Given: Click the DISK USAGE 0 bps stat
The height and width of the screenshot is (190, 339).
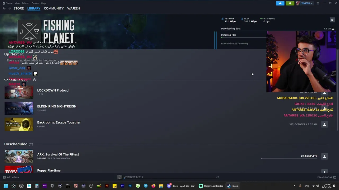Looking at the screenshot, I should tap(267, 20).
